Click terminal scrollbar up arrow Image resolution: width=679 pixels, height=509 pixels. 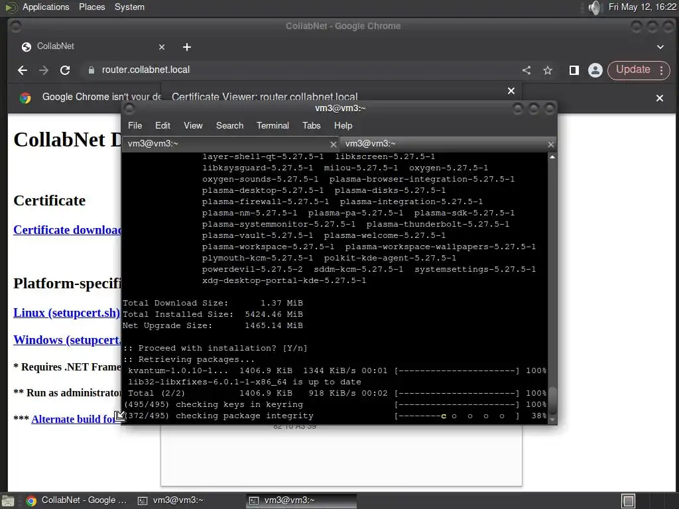coord(552,157)
